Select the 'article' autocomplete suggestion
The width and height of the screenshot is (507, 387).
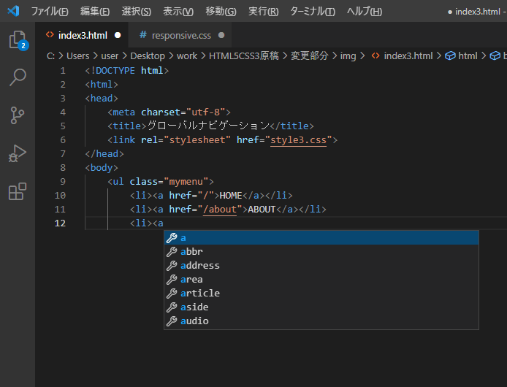pos(321,294)
